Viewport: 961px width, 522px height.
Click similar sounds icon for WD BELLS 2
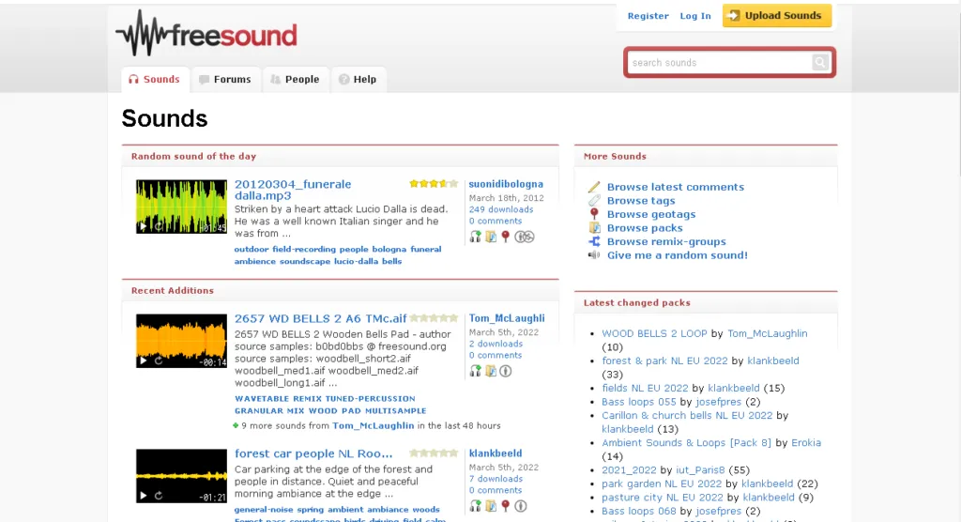[x=475, y=371]
